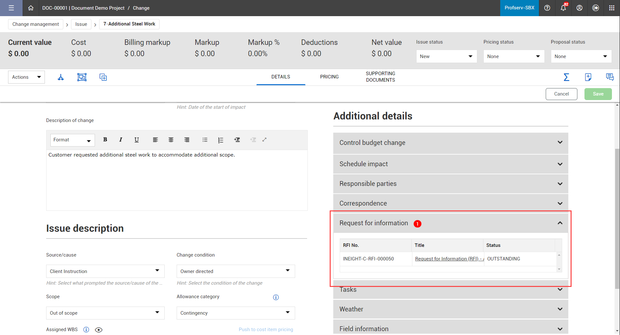Click the Cancel button
The image size is (620, 335).
click(561, 94)
